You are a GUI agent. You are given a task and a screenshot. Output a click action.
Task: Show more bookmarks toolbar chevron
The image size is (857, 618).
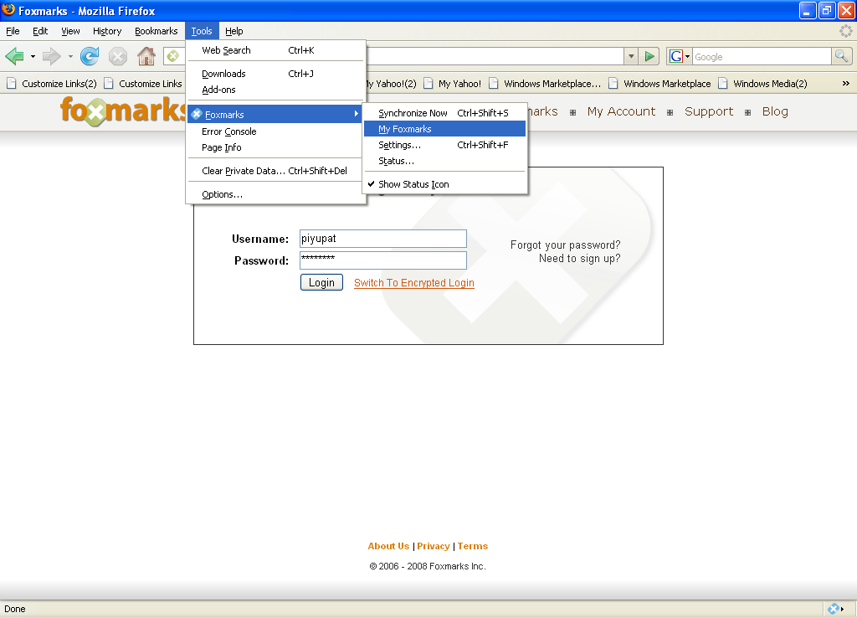845,84
